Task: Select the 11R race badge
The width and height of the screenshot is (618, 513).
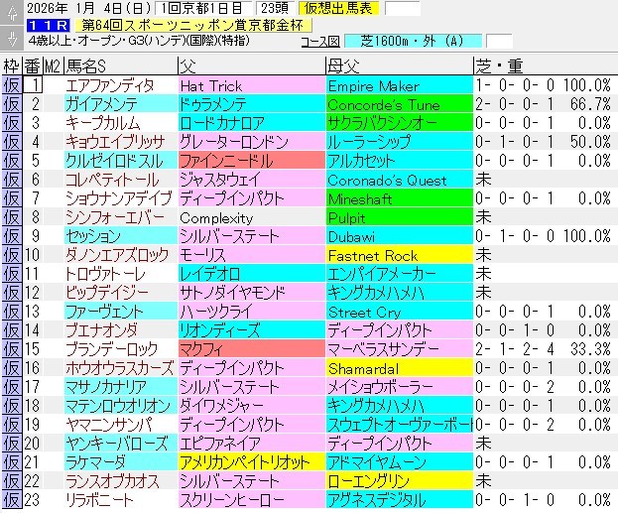Action: (49, 25)
